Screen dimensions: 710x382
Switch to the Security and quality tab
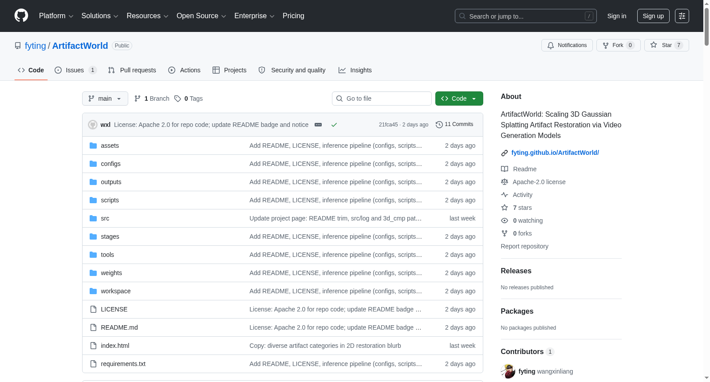tap(292, 70)
